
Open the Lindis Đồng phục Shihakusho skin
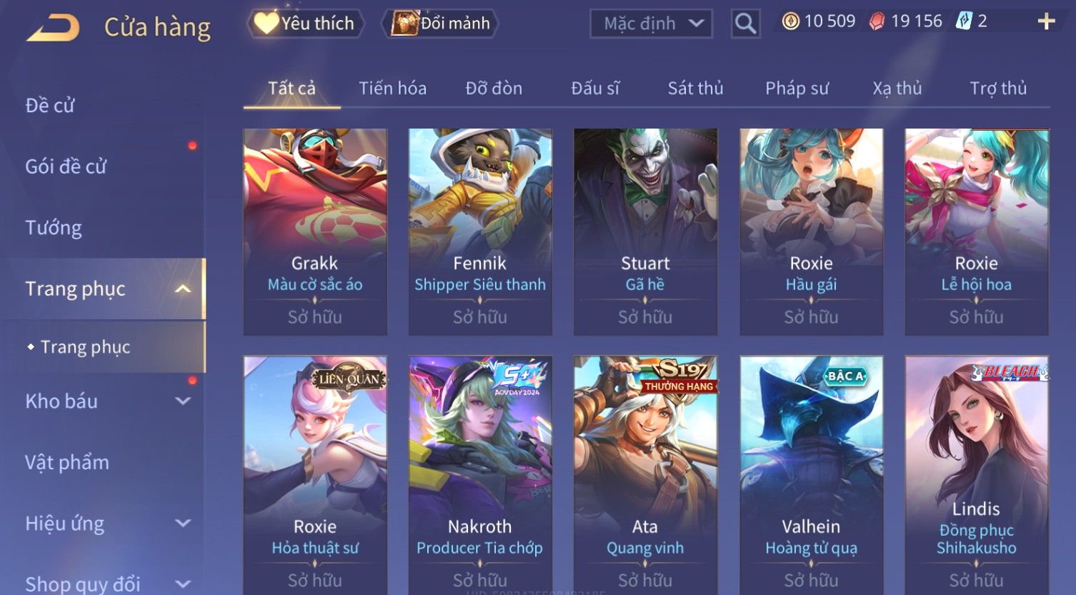(977, 475)
